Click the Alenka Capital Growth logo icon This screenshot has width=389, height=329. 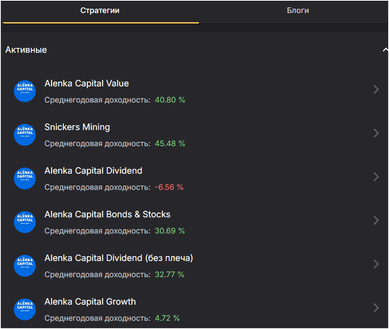click(25, 310)
